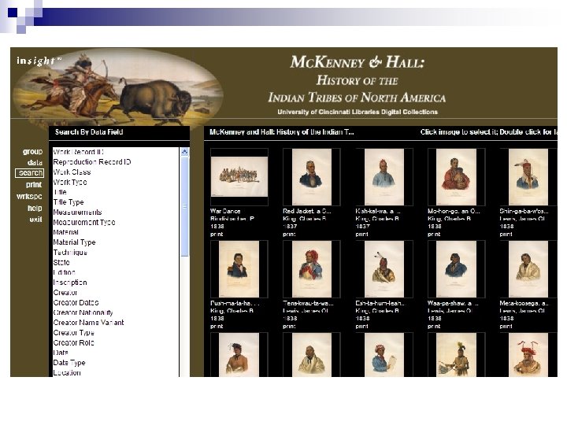This screenshot has height=425, width=567.
Task: Open the data menu item
Action: pyautogui.click(x=35, y=163)
